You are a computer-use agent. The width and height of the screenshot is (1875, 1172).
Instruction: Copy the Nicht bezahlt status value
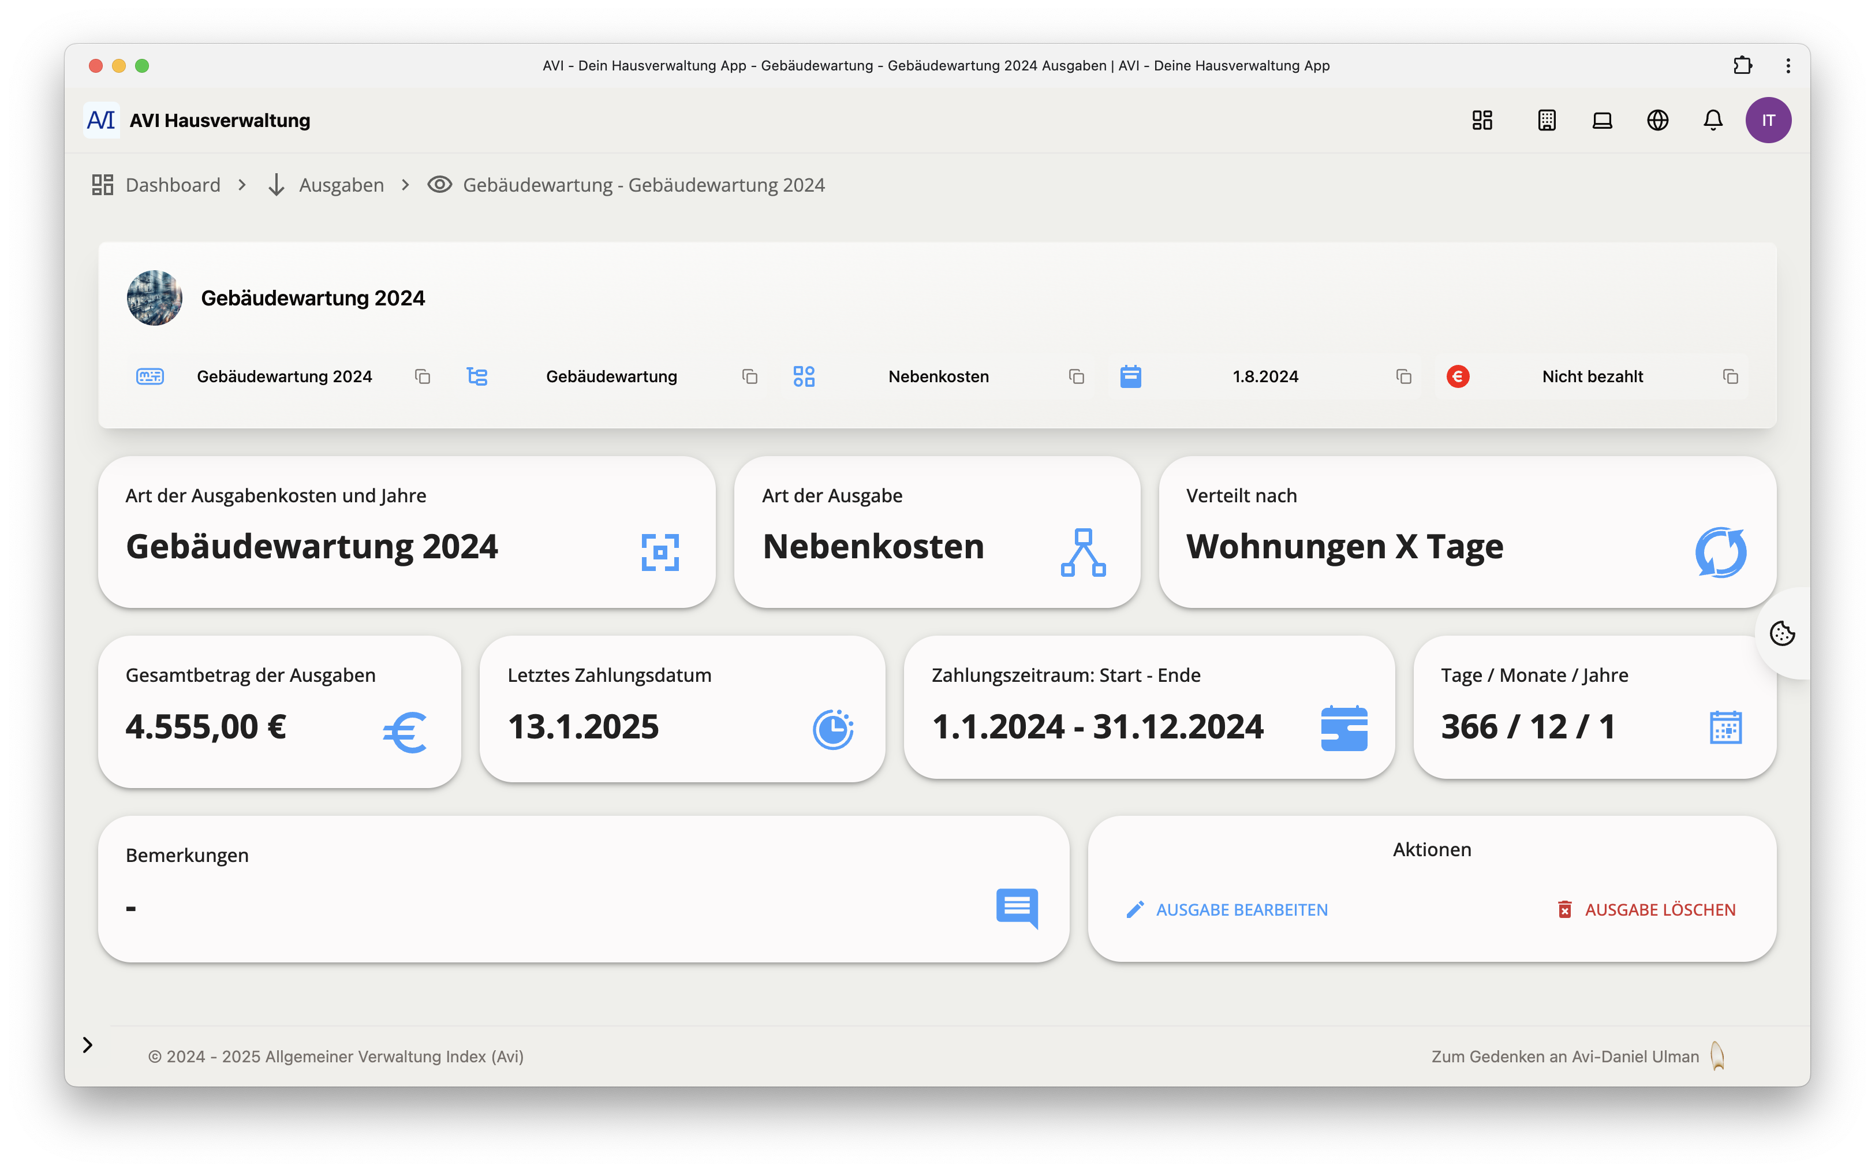[1730, 376]
